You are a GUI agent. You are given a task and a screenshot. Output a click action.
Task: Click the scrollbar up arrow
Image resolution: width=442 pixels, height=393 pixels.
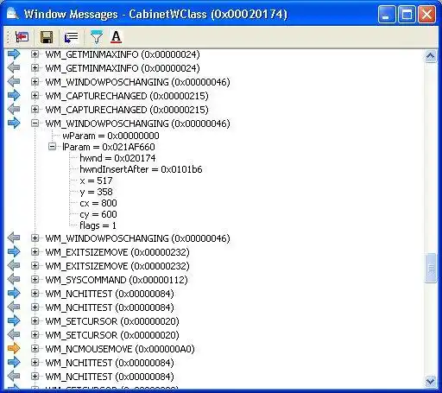point(430,56)
